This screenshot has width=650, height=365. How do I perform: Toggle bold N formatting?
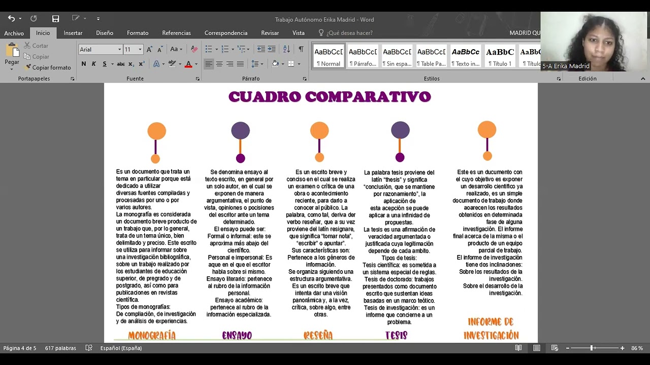point(84,64)
